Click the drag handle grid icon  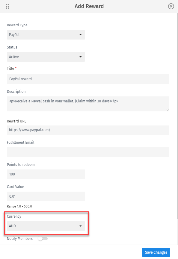point(7,6)
